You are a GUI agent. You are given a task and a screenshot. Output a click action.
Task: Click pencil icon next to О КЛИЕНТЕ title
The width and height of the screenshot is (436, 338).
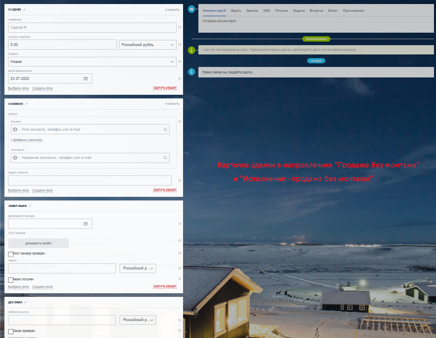click(x=26, y=104)
